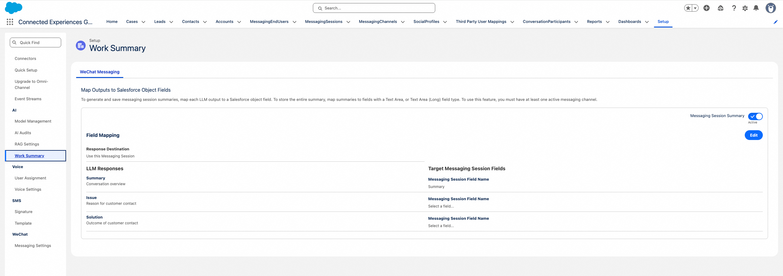
Task: Open AI Audits in the sidebar
Action: click(x=23, y=133)
